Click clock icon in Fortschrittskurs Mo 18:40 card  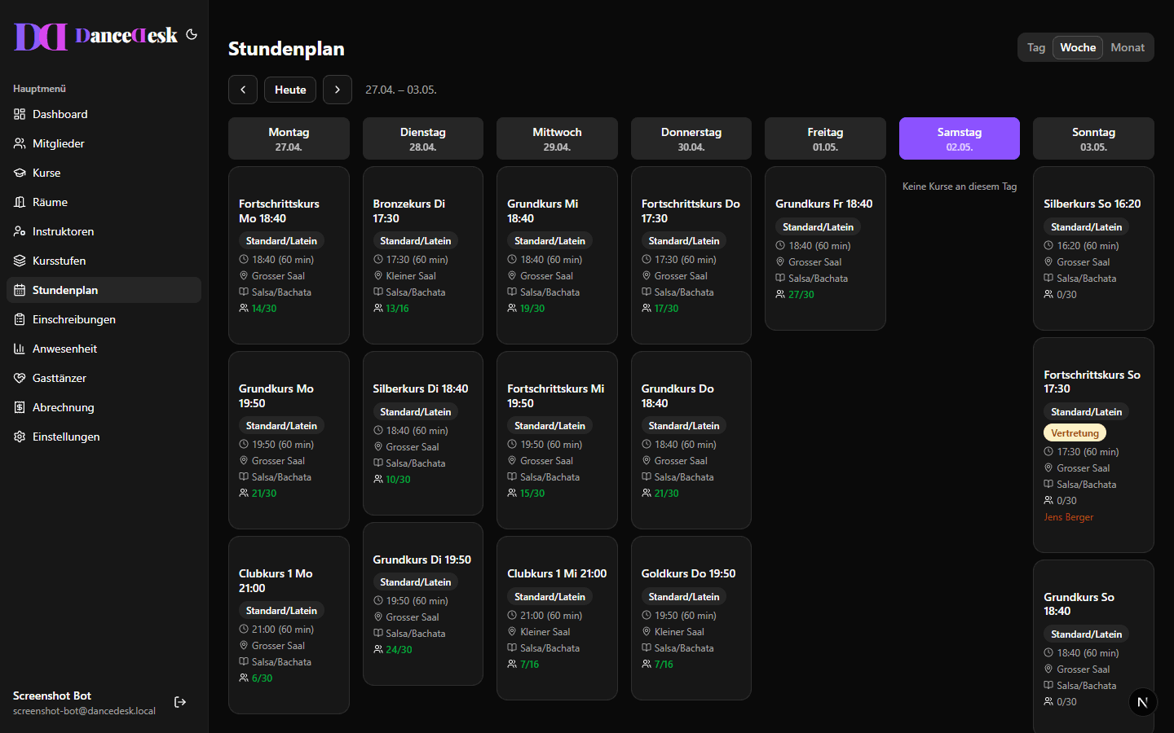[244, 259]
